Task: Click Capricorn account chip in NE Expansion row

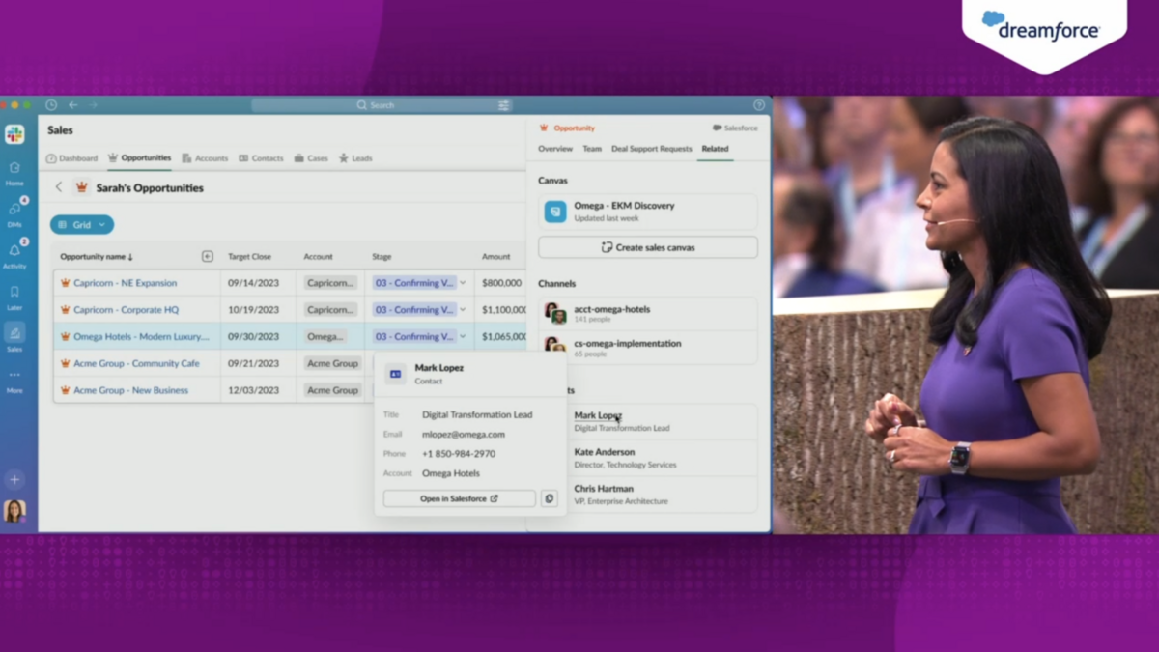Action: point(331,283)
